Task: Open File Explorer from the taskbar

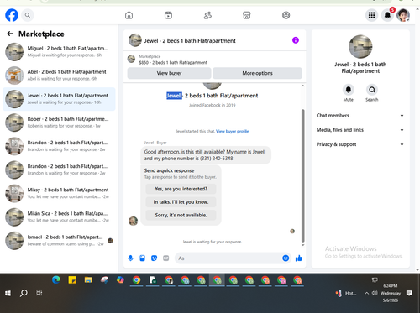Action: [88, 280]
